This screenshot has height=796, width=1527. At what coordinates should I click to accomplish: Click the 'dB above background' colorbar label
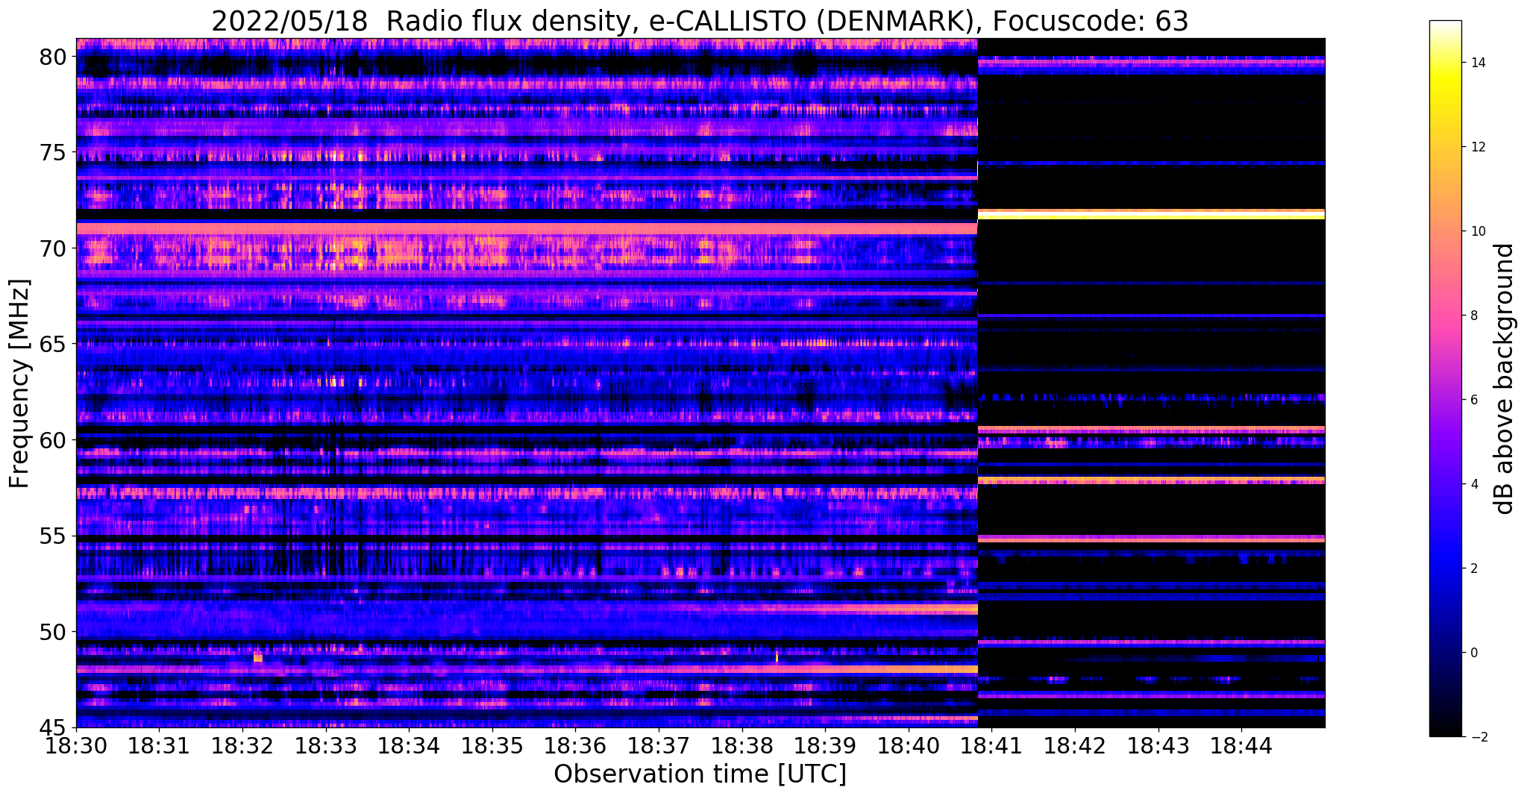coord(1505,379)
